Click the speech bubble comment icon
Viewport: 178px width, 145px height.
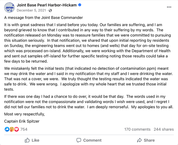click(79, 140)
